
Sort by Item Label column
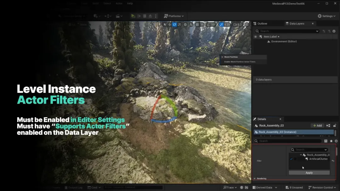pyautogui.click(x=271, y=37)
